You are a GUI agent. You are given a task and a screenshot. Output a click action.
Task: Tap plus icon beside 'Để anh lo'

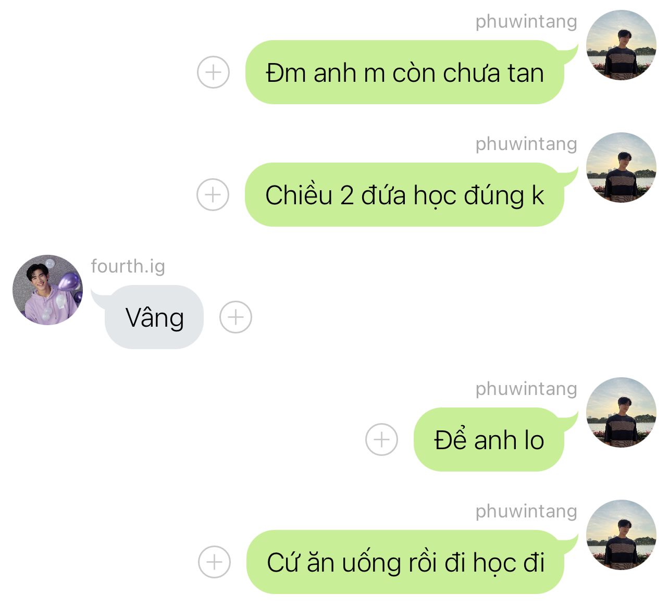tap(381, 439)
